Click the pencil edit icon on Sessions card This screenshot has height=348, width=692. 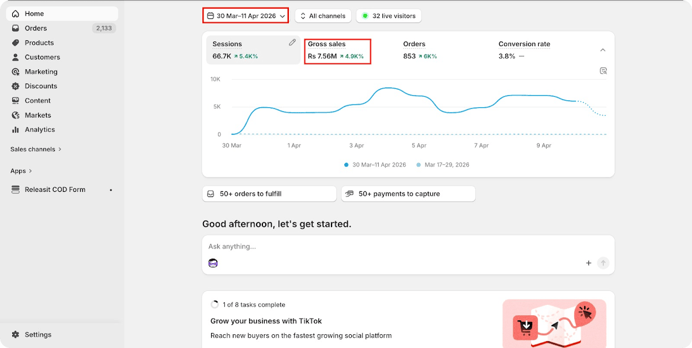tap(292, 43)
